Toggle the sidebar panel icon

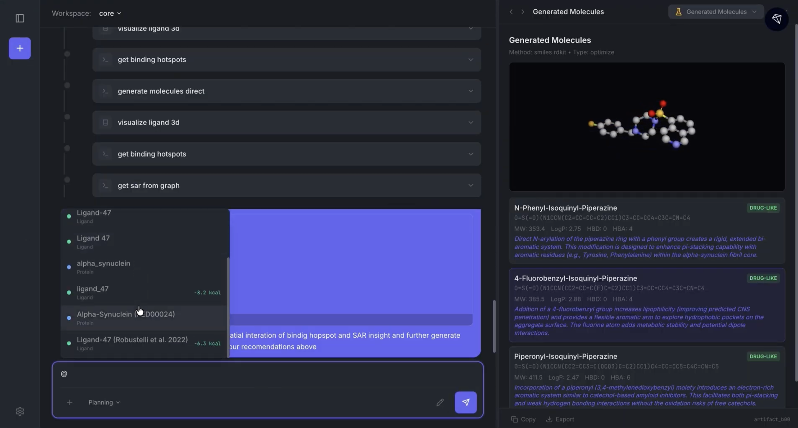[20, 18]
